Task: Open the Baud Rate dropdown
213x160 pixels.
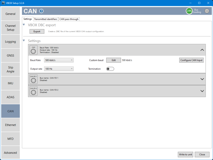Action: coord(59,60)
